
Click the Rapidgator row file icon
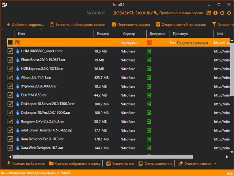18,43
